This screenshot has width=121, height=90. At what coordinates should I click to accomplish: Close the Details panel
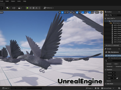[119, 49]
